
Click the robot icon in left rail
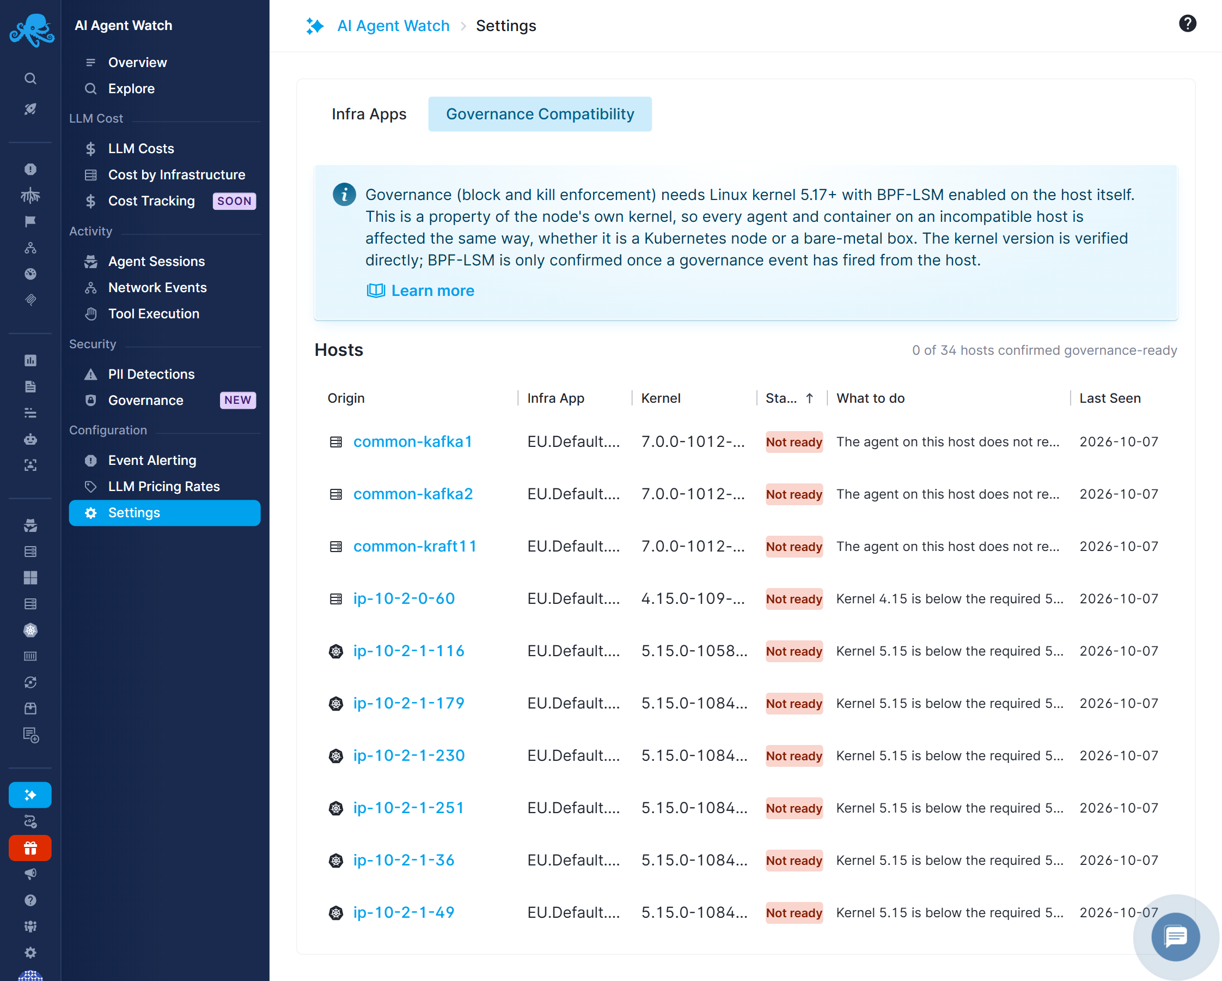[30, 439]
